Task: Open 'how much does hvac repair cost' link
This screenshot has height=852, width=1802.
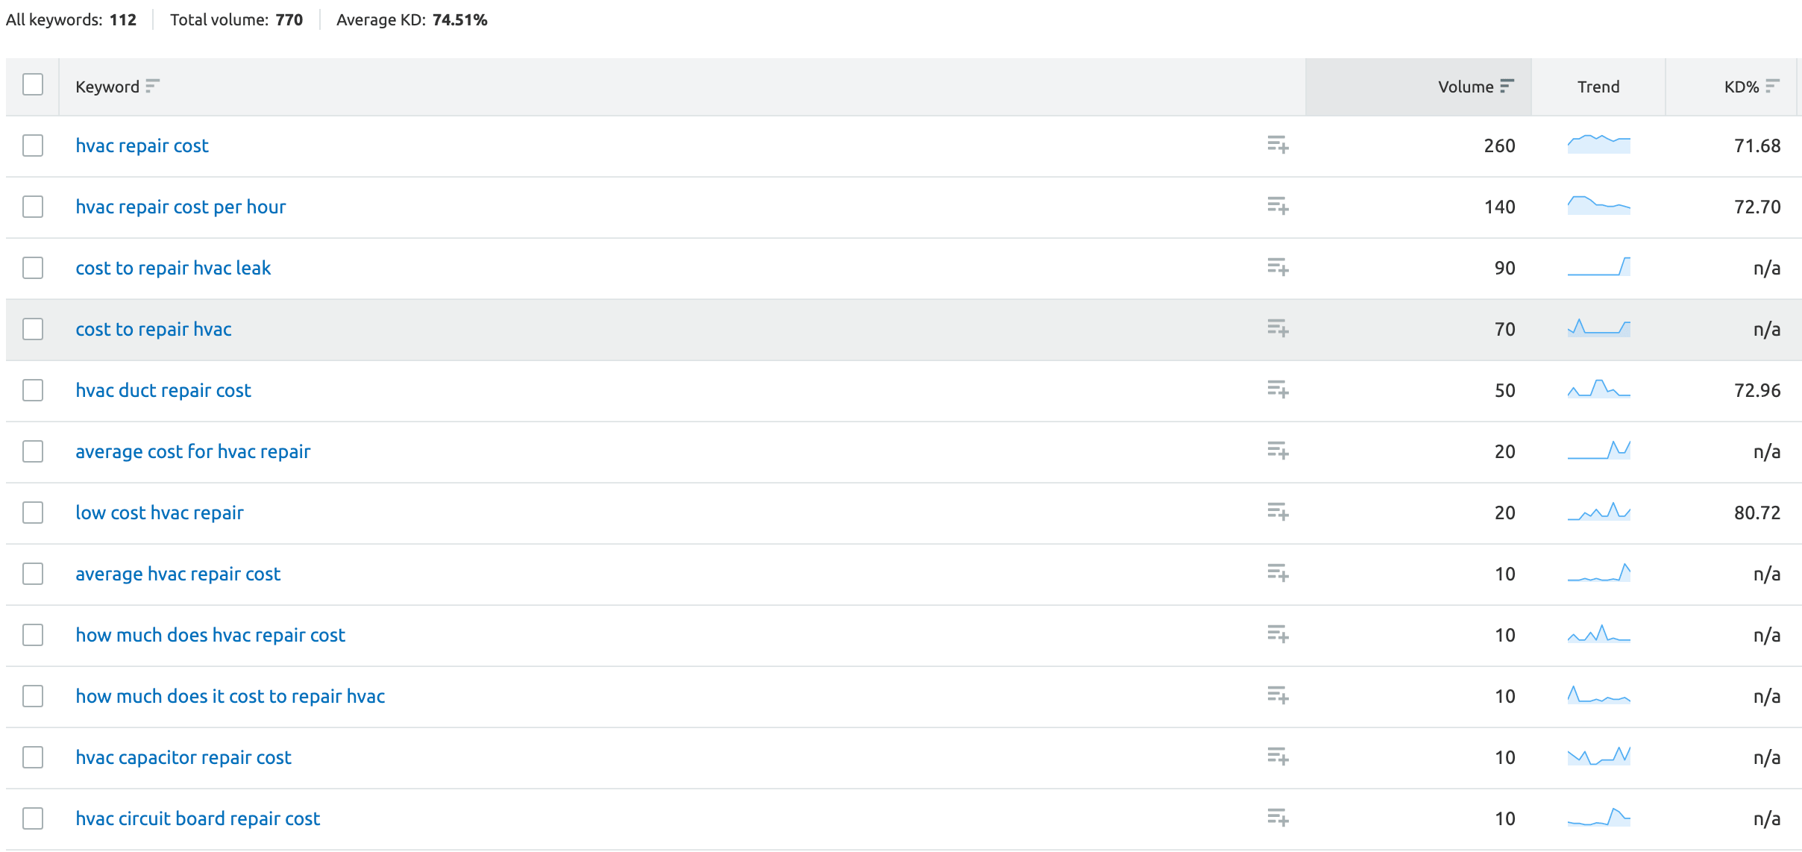Action: tap(210, 635)
